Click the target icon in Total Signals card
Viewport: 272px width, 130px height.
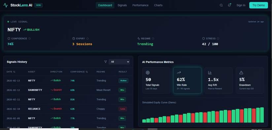pyautogui.click(x=148, y=73)
